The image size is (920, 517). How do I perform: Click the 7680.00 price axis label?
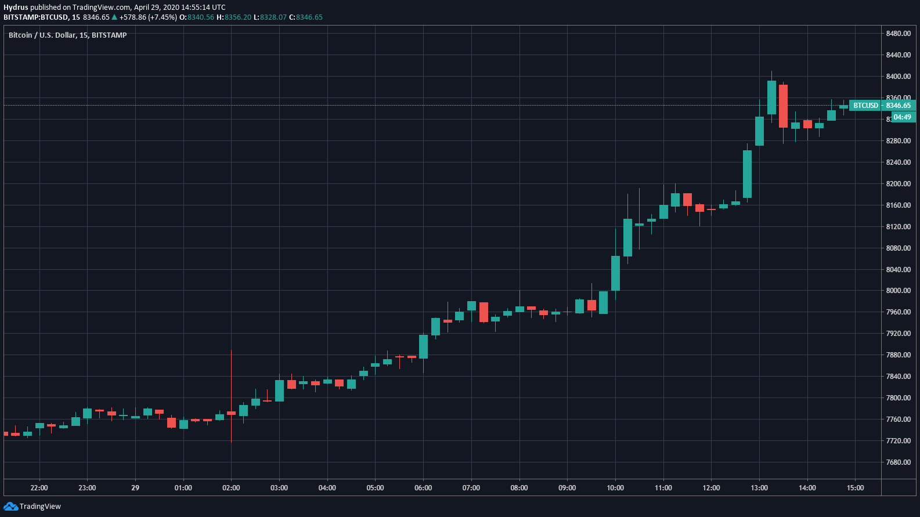899,462
